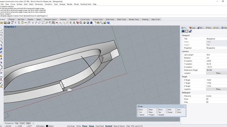Click second icon under Properties panel tabs
The width and height of the screenshot is (227, 127).
(x=187, y=31)
